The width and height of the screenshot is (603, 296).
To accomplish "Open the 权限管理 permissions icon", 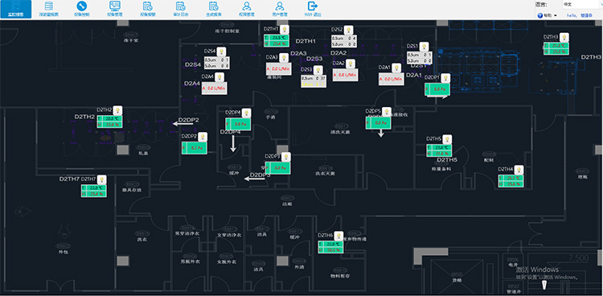I will click(x=247, y=9).
